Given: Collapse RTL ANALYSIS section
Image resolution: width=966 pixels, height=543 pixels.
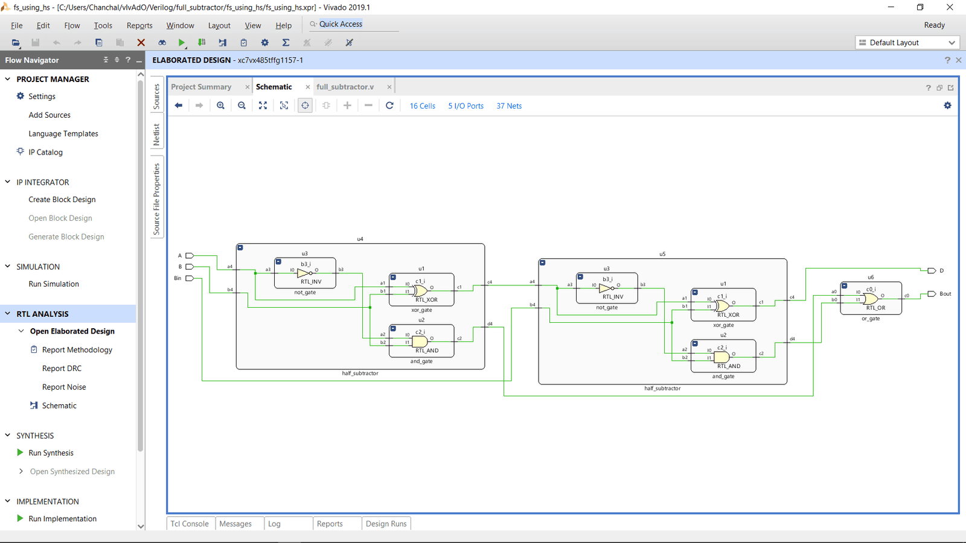Looking at the screenshot, I should pos(8,314).
